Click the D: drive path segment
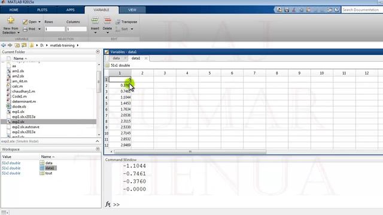The height and width of the screenshot is (215, 383). 42,45
